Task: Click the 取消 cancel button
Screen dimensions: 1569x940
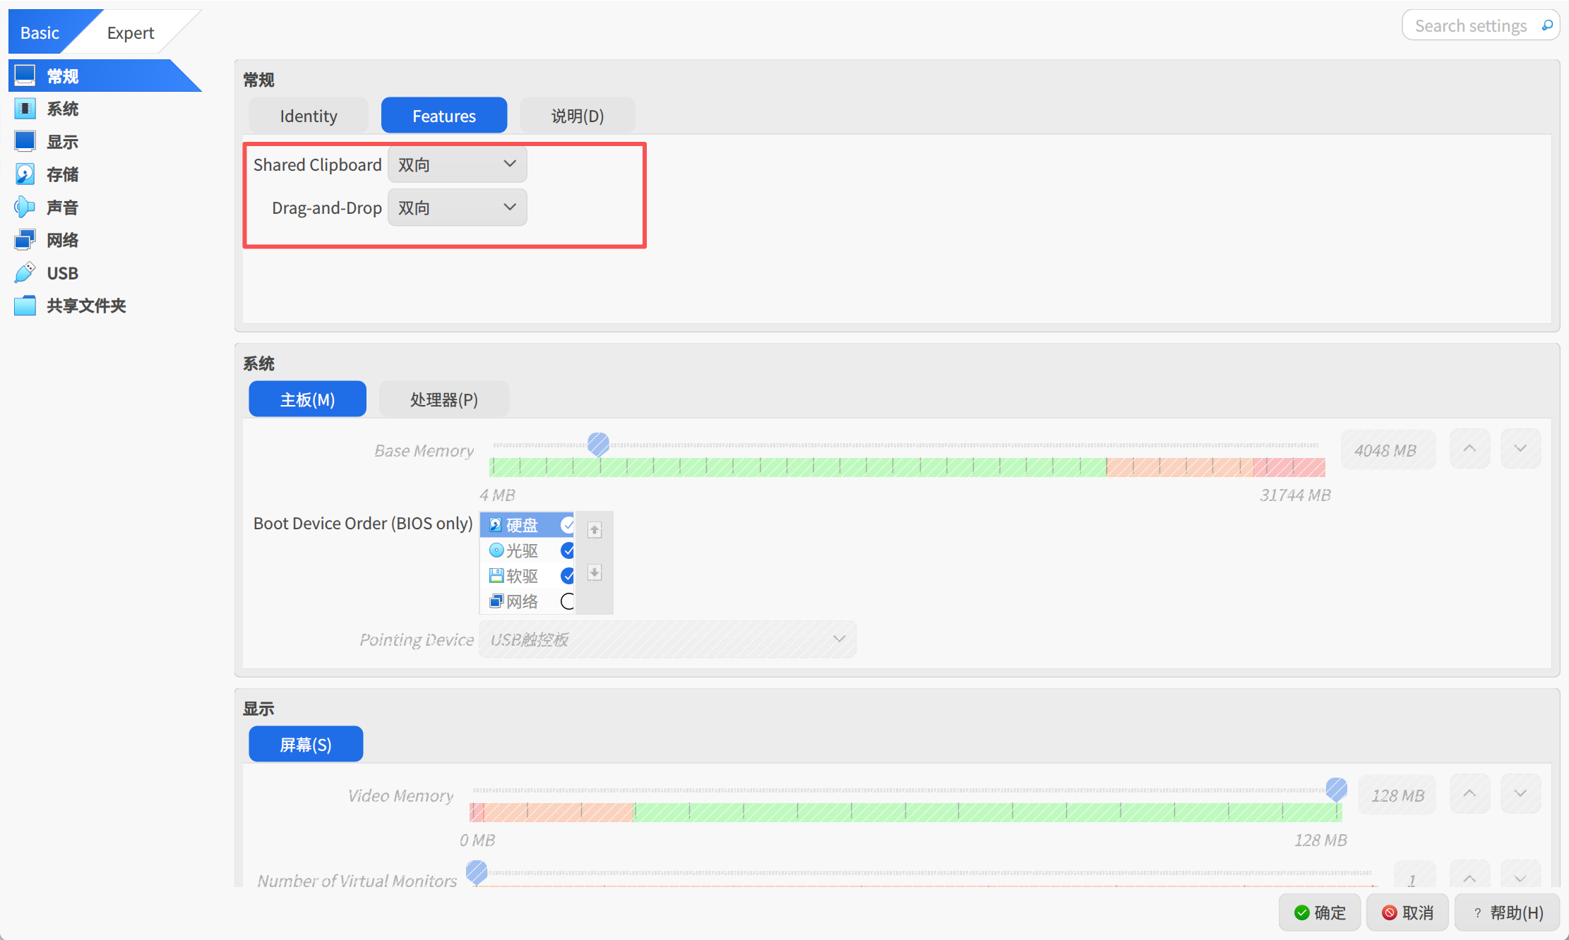Action: coord(1407,912)
